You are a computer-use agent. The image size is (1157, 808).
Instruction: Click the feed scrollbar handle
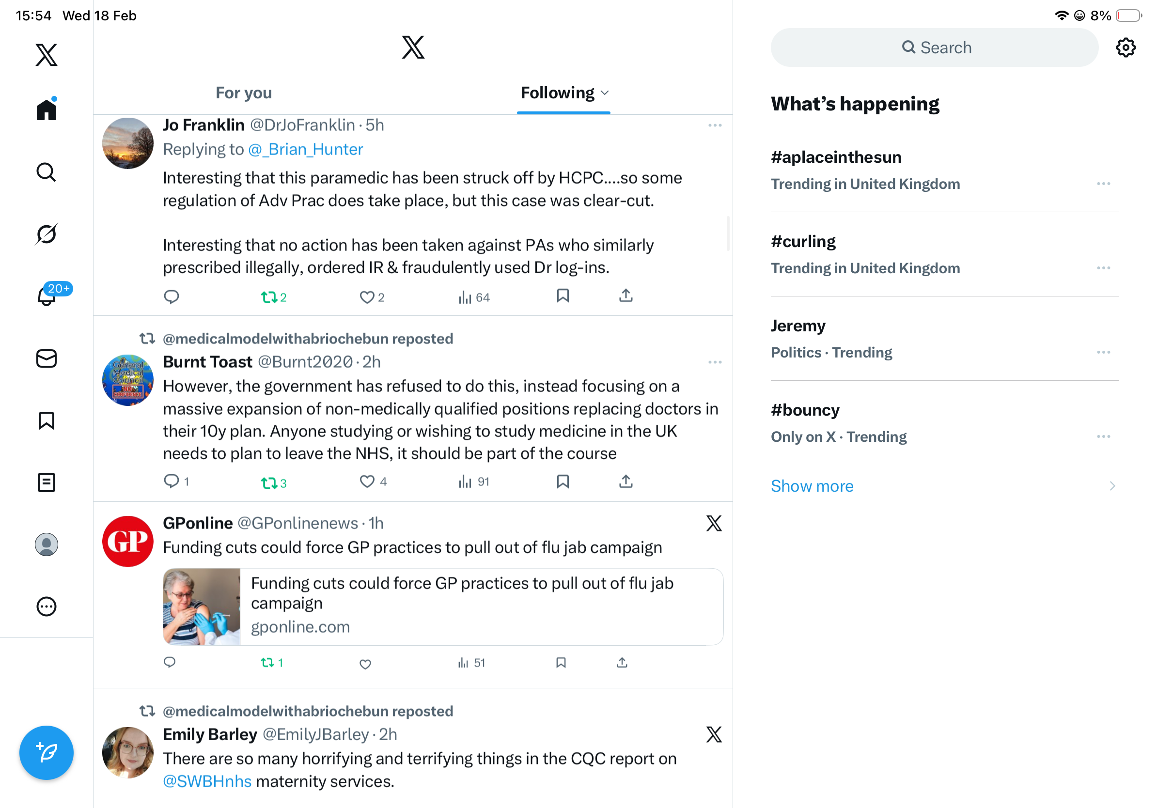[728, 233]
